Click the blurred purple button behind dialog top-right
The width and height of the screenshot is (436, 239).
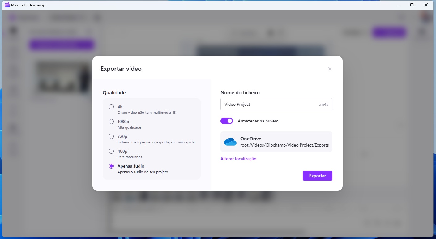[389, 32]
